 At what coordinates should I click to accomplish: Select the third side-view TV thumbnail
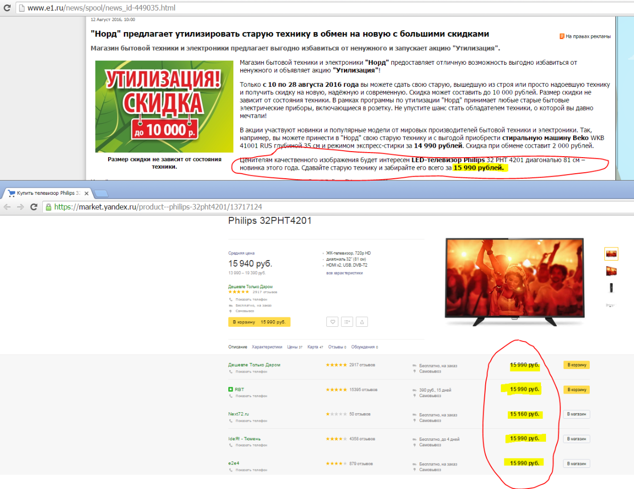(x=611, y=288)
